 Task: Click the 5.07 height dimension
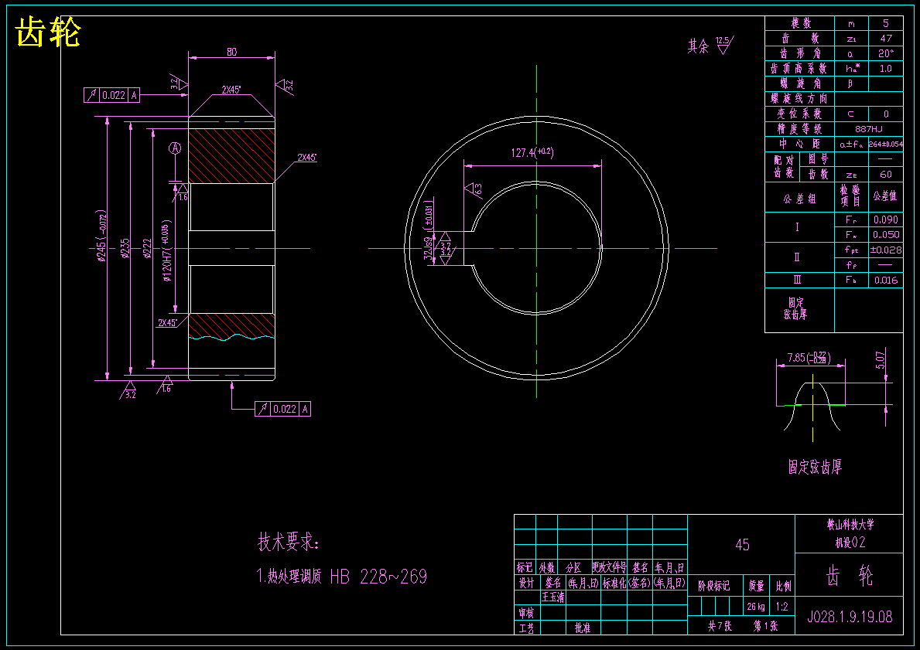[x=880, y=359]
